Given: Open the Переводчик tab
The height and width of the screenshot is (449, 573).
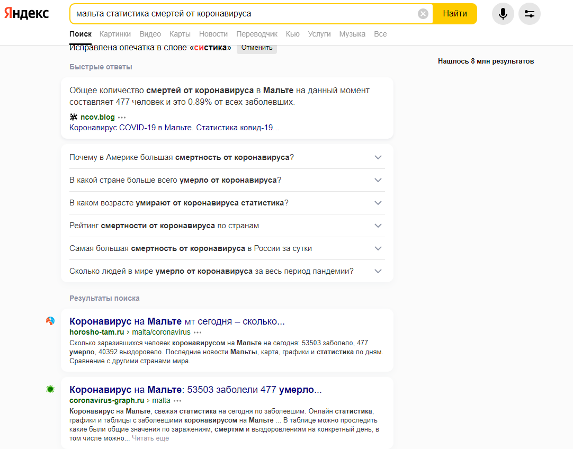Looking at the screenshot, I should tap(257, 34).
